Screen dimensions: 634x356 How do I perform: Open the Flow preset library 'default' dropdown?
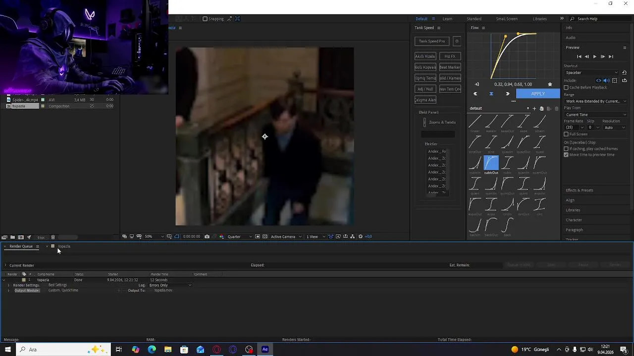tap(499, 108)
